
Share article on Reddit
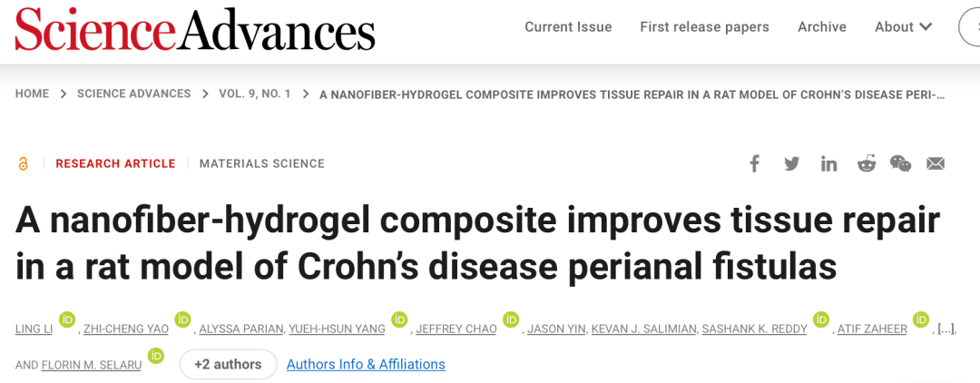click(x=866, y=163)
